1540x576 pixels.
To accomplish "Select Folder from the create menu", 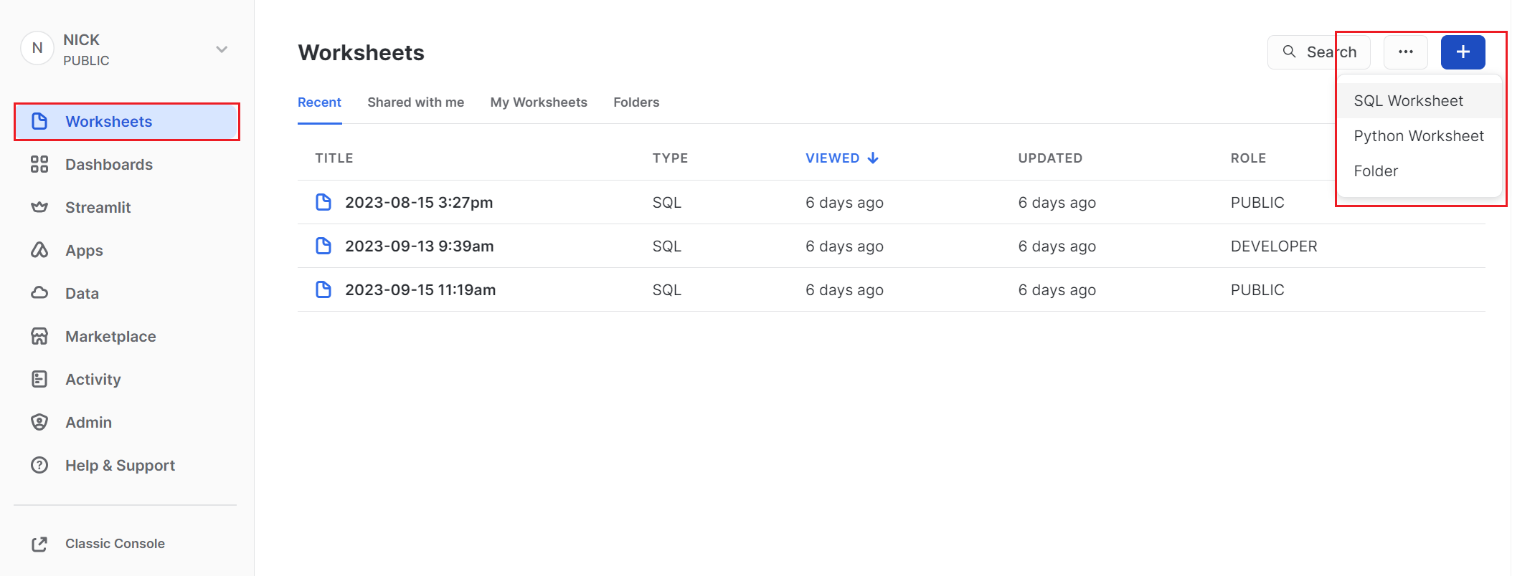I will click(1376, 171).
